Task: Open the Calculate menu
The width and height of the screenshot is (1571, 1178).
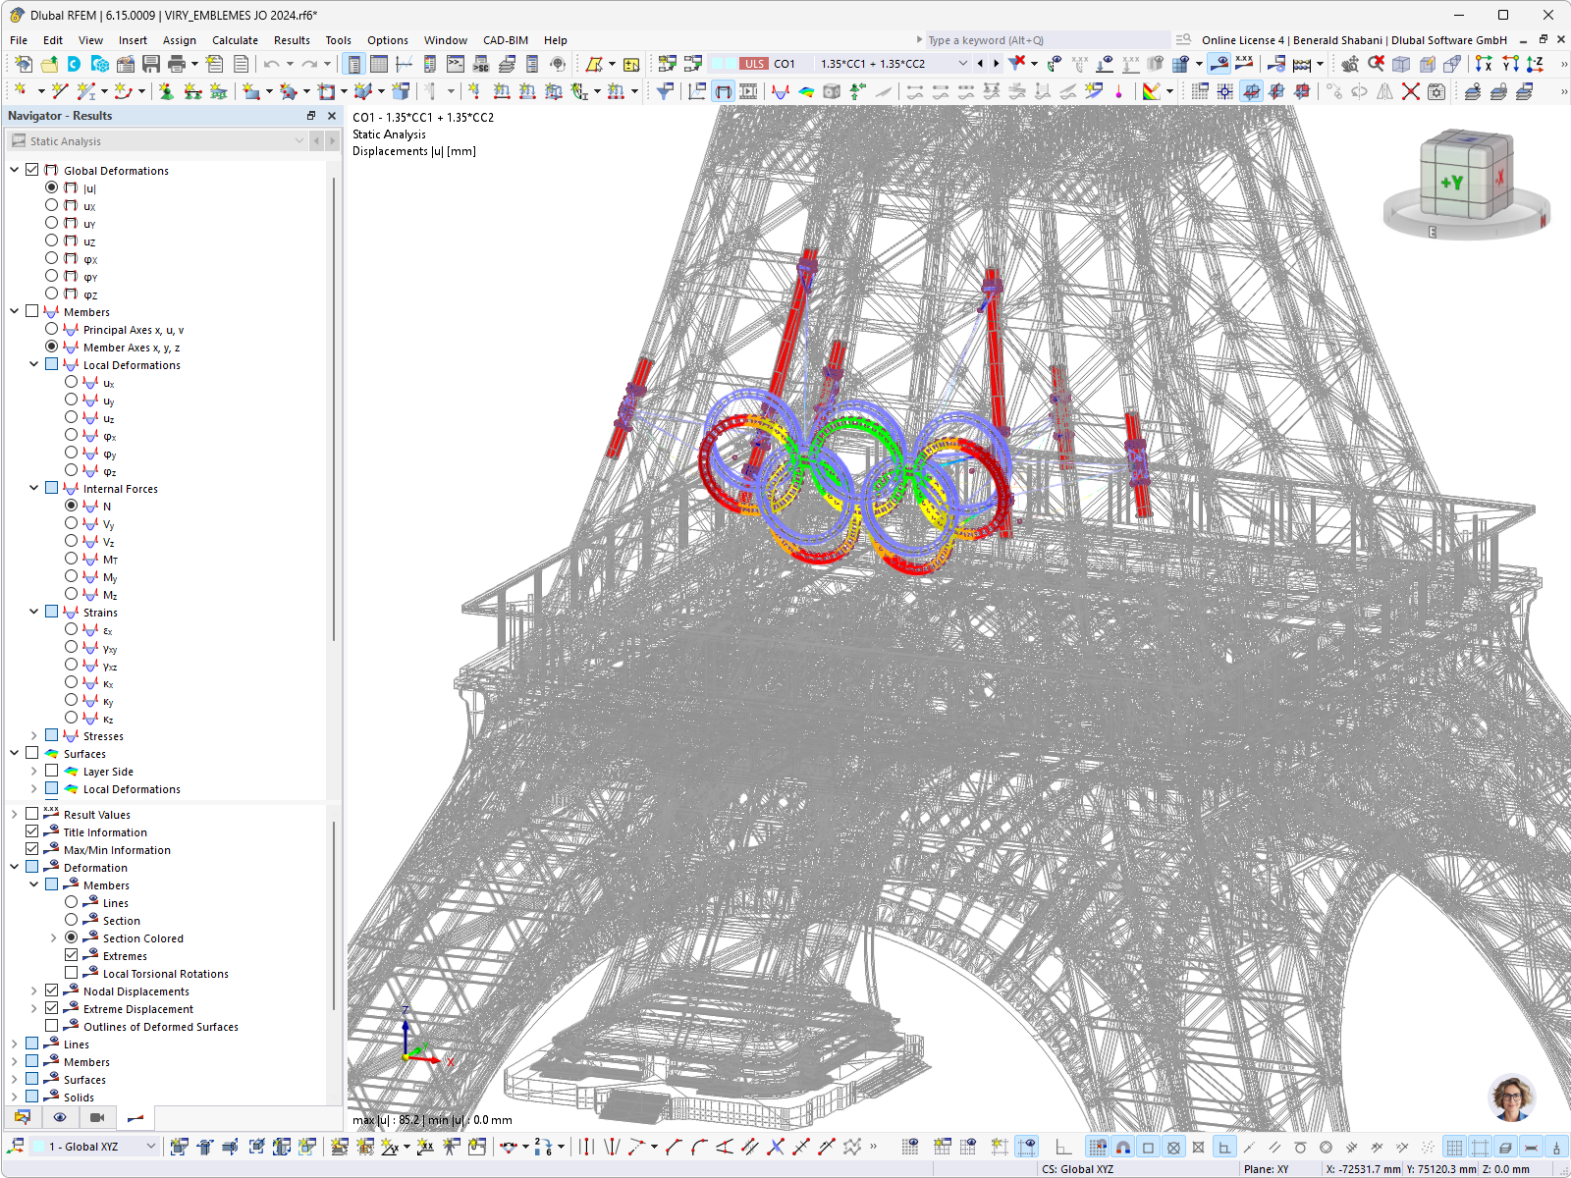Action: pyautogui.click(x=235, y=40)
